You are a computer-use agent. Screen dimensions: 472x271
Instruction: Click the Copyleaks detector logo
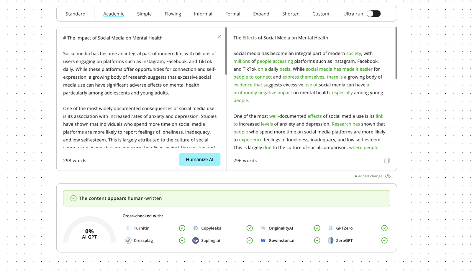(196, 228)
